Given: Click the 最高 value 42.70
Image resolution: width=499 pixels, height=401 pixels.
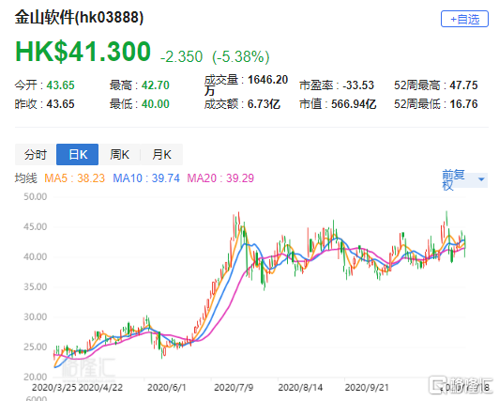Looking at the screenshot, I should [156, 85].
